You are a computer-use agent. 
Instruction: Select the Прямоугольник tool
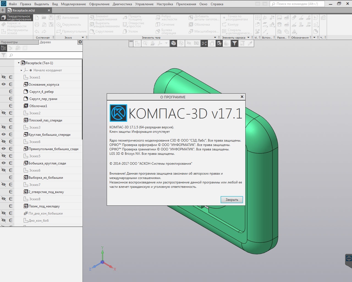point(71,31)
